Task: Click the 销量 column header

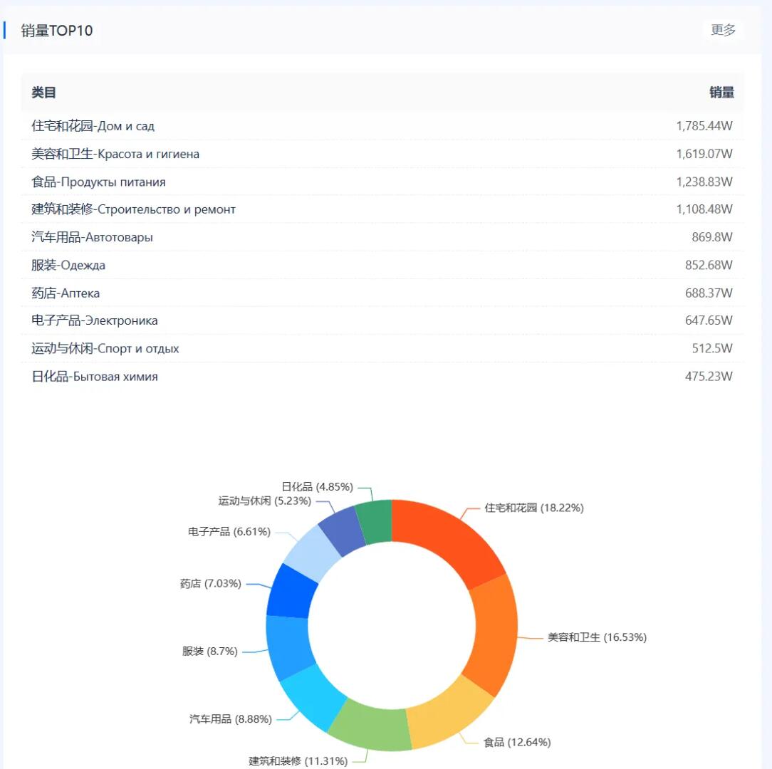Action: click(721, 92)
